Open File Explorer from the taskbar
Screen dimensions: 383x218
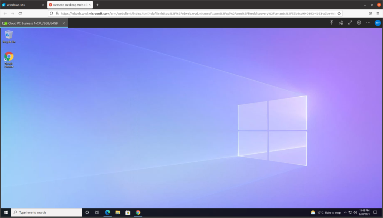pyautogui.click(x=118, y=213)
